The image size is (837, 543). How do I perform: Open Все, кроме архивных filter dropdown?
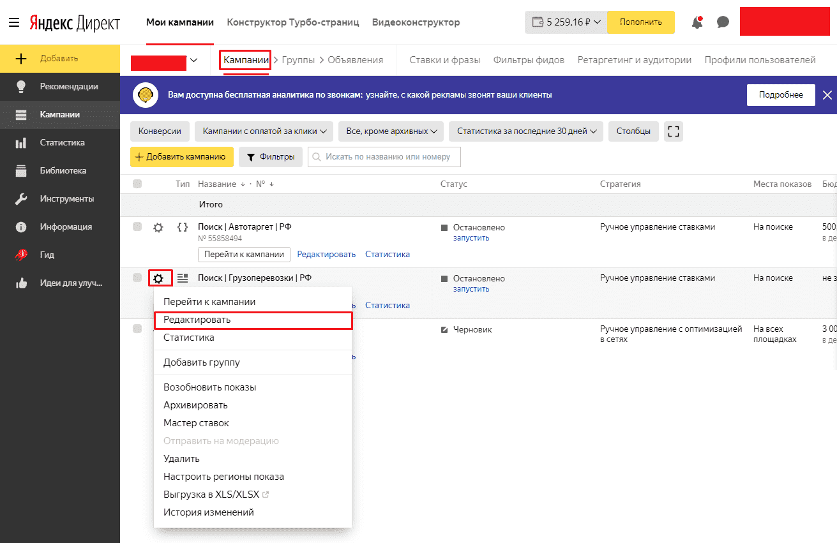[391, 131]
